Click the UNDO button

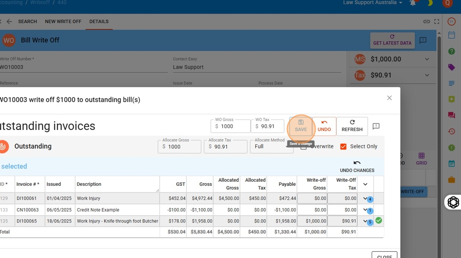(x=324, y=126)
